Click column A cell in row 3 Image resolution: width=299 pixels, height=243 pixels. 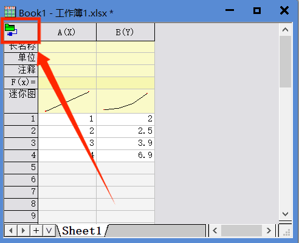click(x=67, y=143)
